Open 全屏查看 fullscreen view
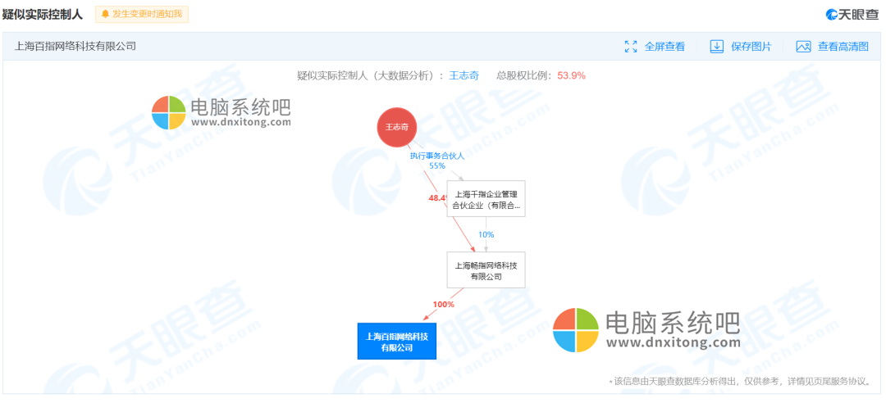886x403 pixels. (x=664, y=47)
